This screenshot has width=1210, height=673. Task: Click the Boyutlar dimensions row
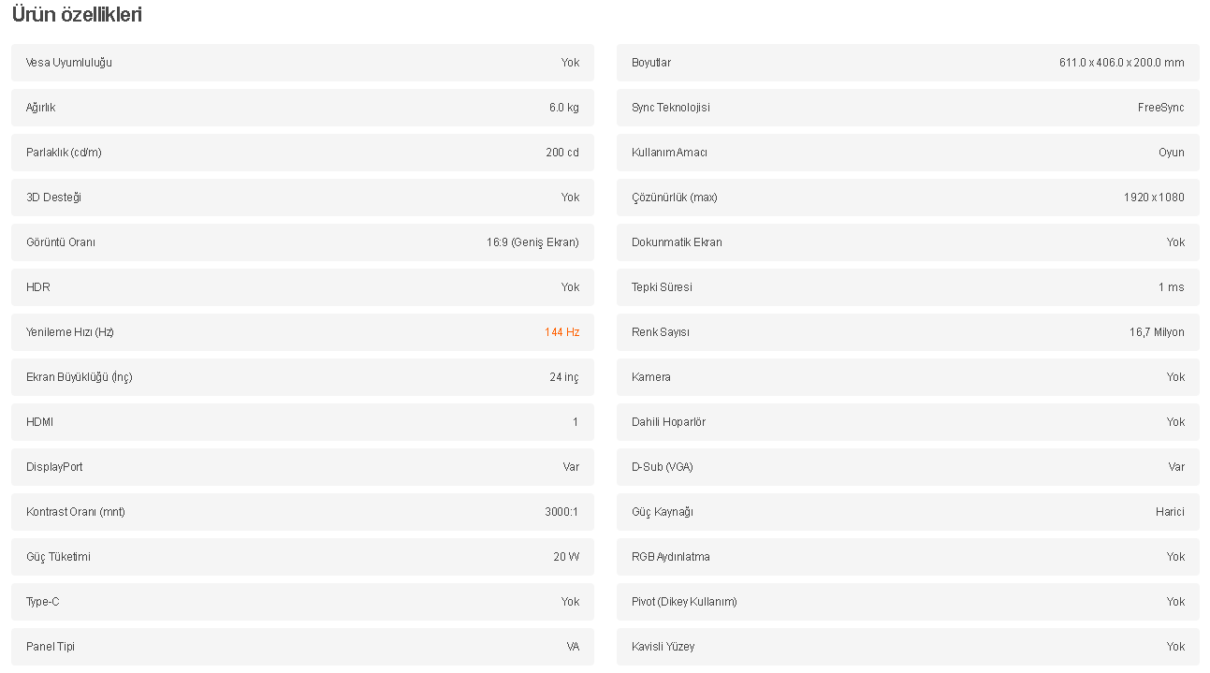908,63
